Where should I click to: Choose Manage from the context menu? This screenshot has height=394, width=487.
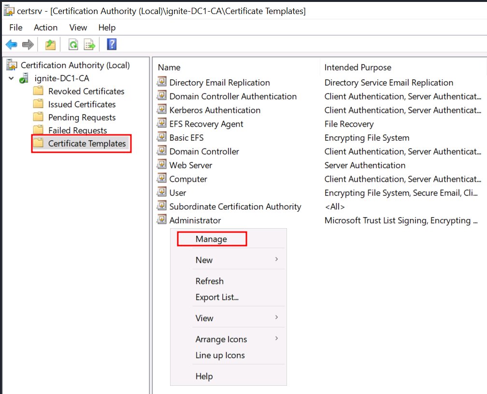tap(212, 239)
